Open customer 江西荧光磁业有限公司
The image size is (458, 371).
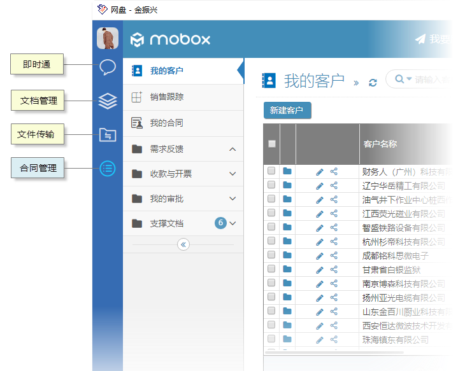[x=403, y=214]
